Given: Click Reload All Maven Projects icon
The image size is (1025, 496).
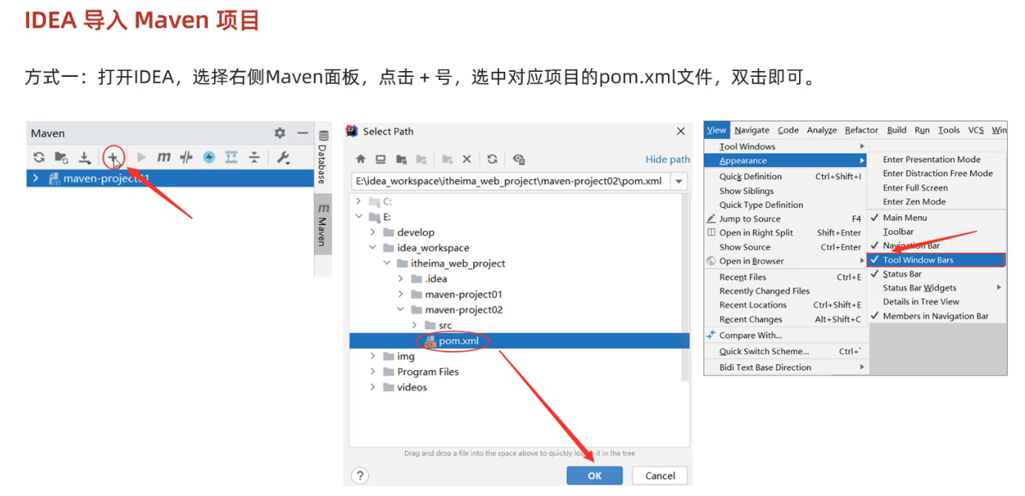Looking at the screenshot, I should 39,157.
